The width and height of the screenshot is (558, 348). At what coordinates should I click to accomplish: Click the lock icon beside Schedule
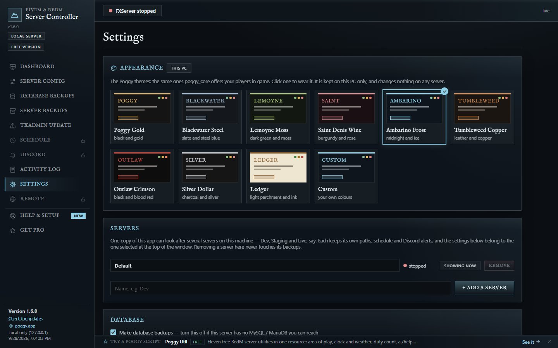tap(83, 141)
